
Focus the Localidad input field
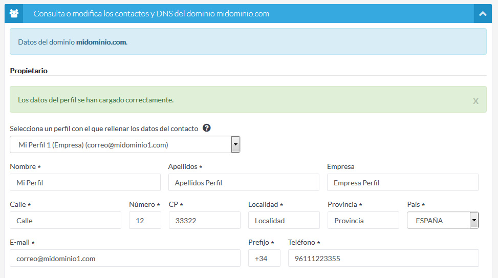284,221
